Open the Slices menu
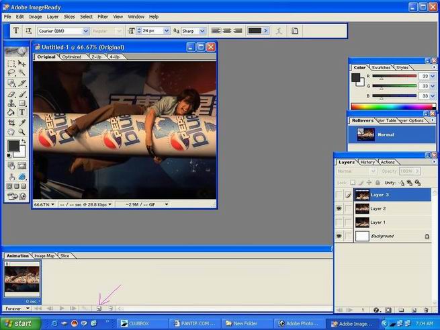 69,17
